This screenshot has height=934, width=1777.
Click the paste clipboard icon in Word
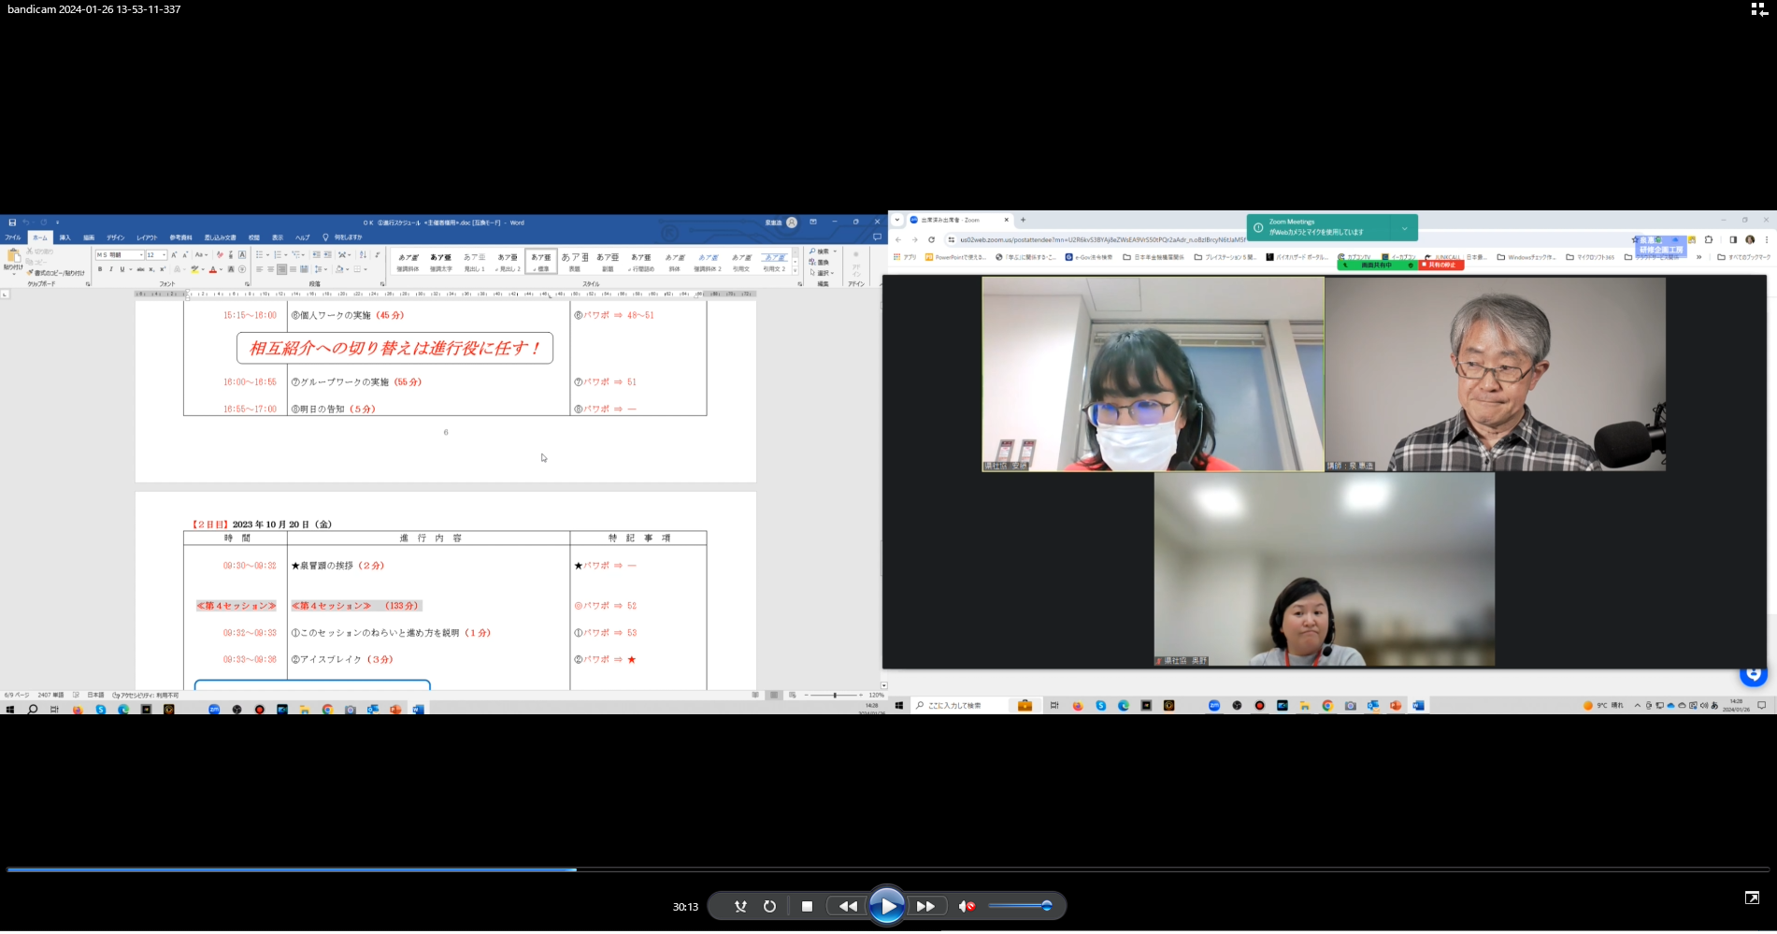(x=13, y=257)
